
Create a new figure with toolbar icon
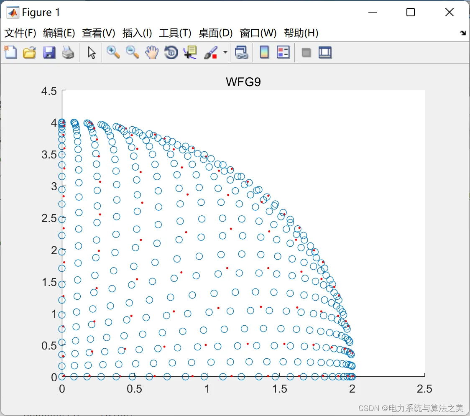pos(11,52)
